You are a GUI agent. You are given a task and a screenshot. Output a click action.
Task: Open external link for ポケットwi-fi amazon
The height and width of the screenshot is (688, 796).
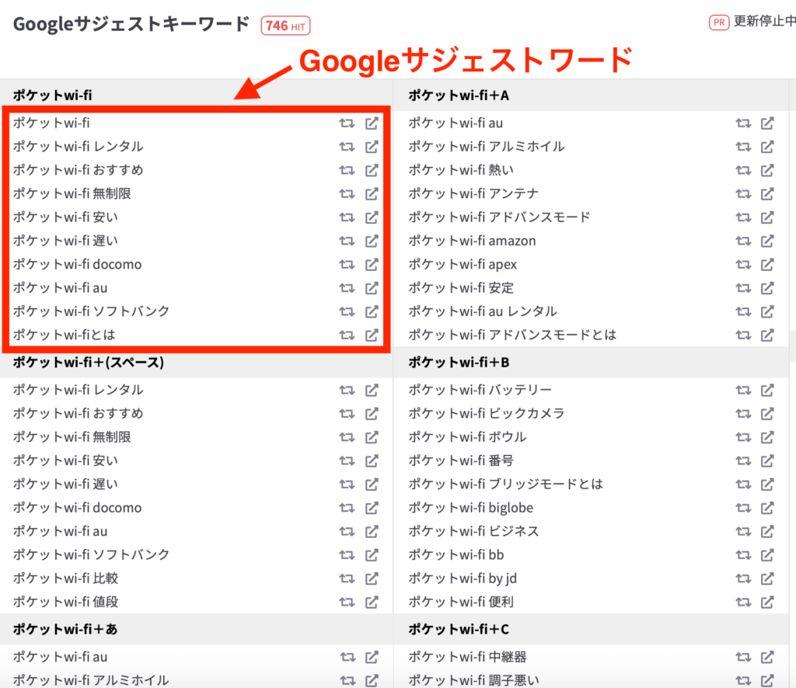tap(767, 241)
